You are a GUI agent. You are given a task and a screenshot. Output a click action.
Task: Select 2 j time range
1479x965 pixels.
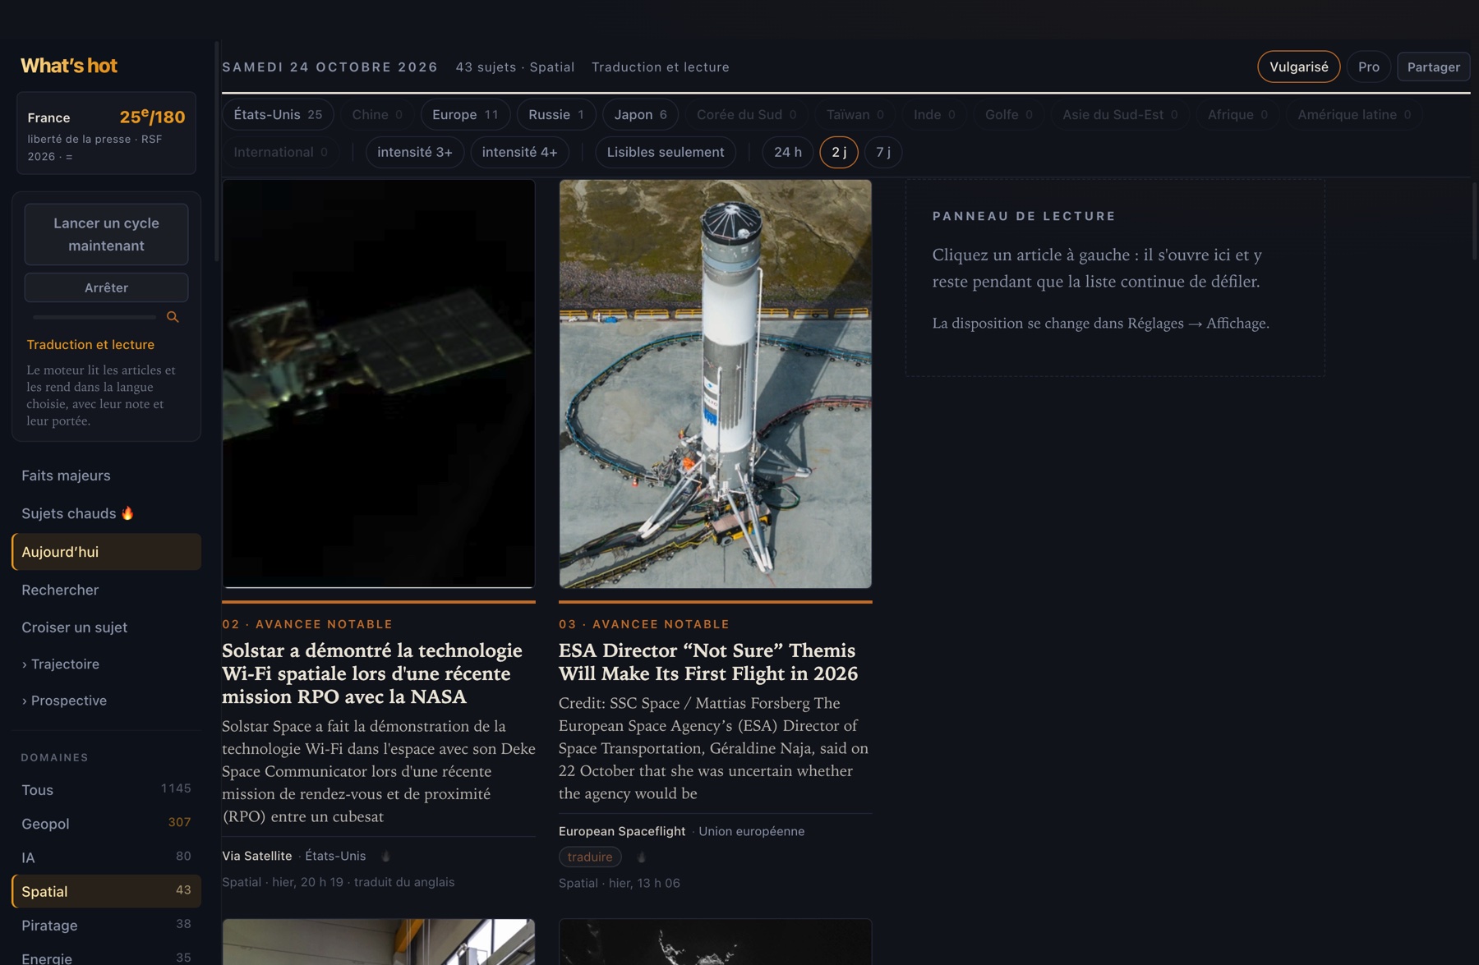839,152
